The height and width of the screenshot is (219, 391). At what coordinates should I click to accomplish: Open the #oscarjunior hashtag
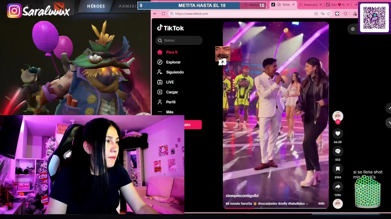click(268, 203)
